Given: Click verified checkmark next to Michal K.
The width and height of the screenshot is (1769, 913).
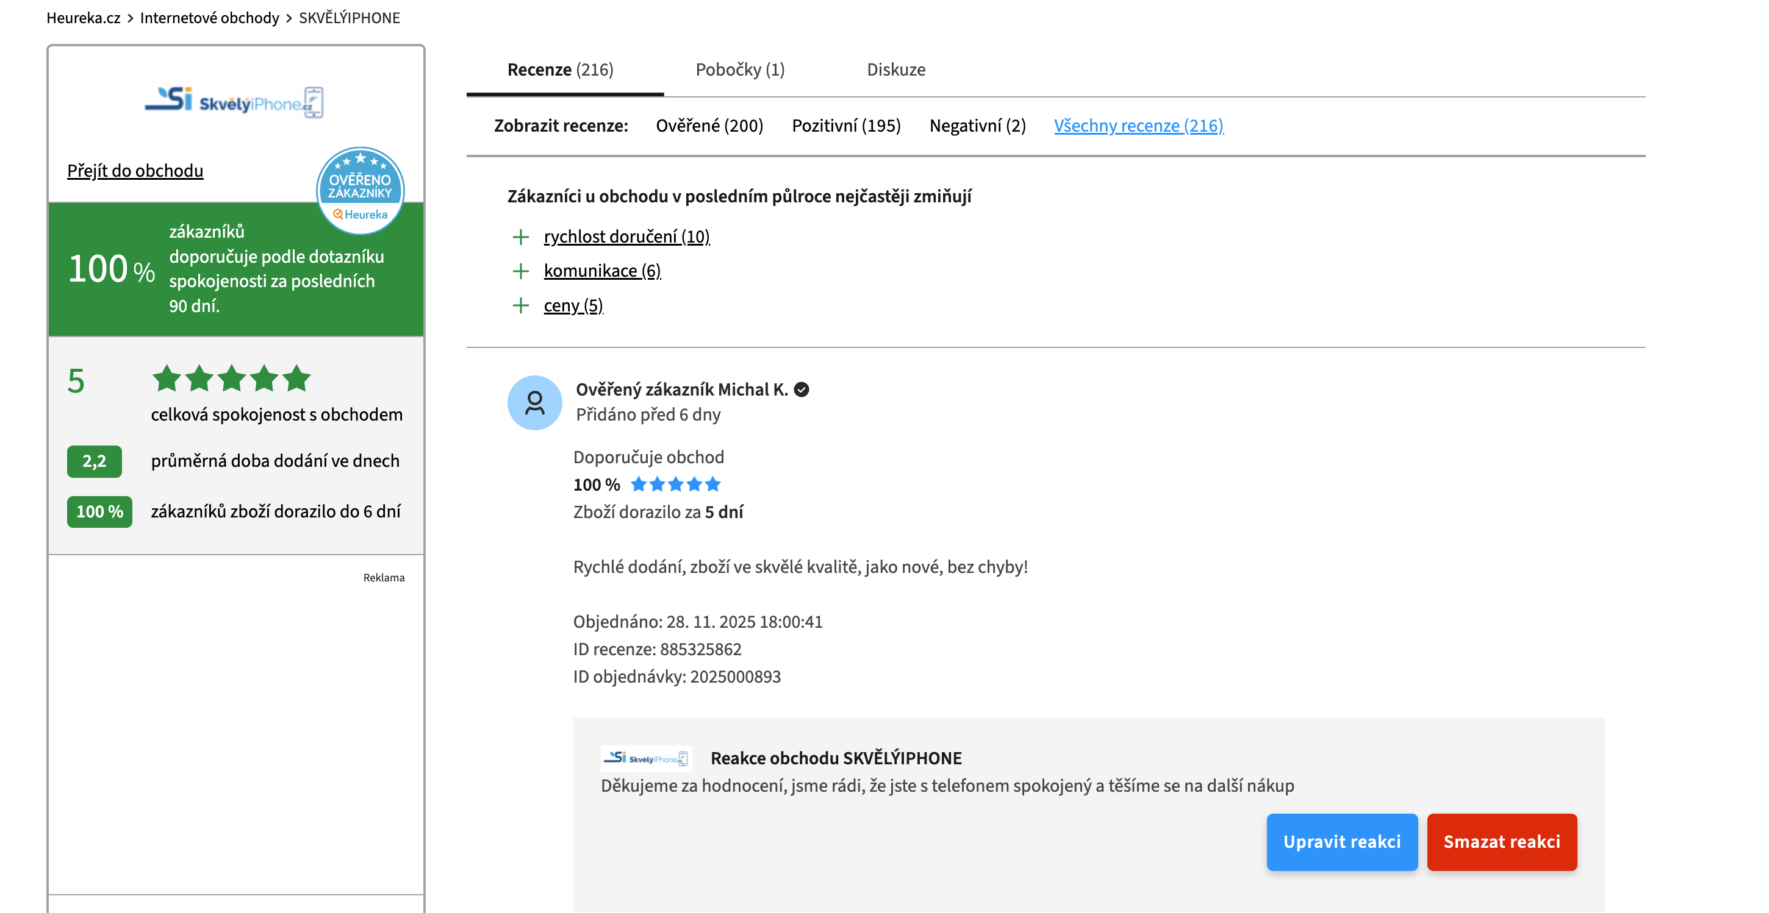Looking at the screenshot, I should pyautogui.click(x=802, y=389).
